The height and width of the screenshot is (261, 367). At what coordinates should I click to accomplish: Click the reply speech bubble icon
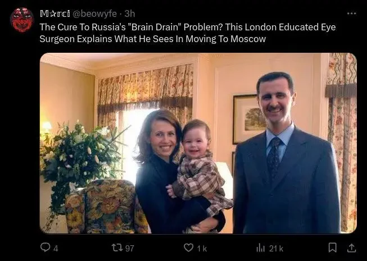(x=45, y=248)
